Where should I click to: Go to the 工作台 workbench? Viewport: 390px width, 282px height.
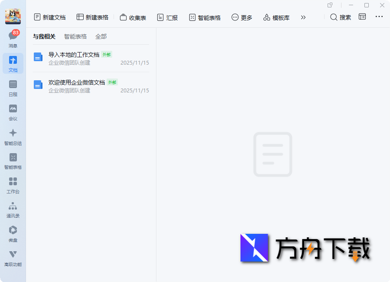coord(13,184)
